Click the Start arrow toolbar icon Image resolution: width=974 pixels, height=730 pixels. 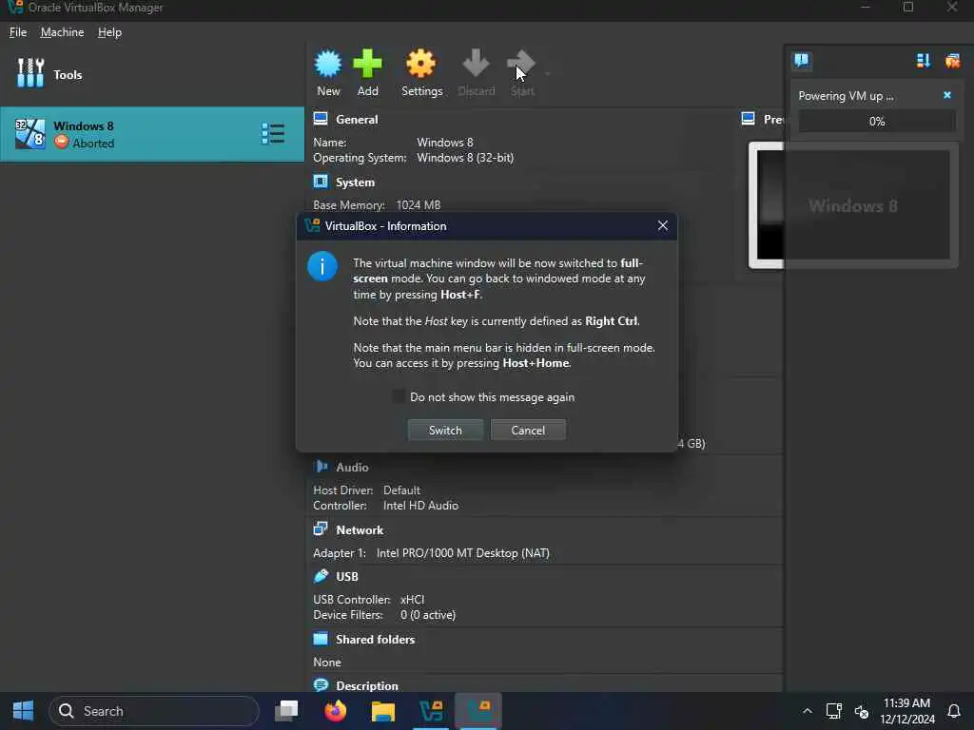(x=521, y=64)
